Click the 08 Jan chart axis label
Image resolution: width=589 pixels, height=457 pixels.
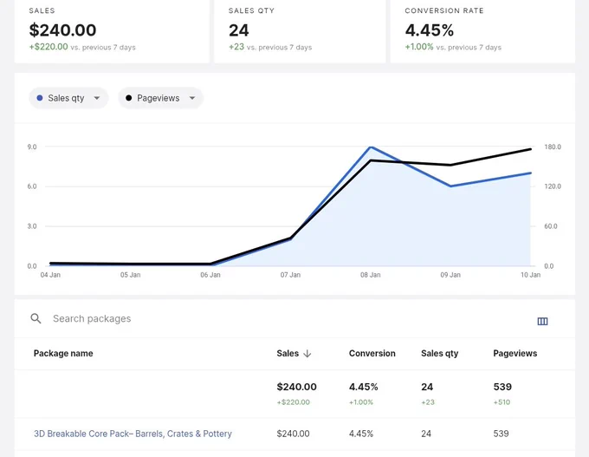click(x=371, y=275)
